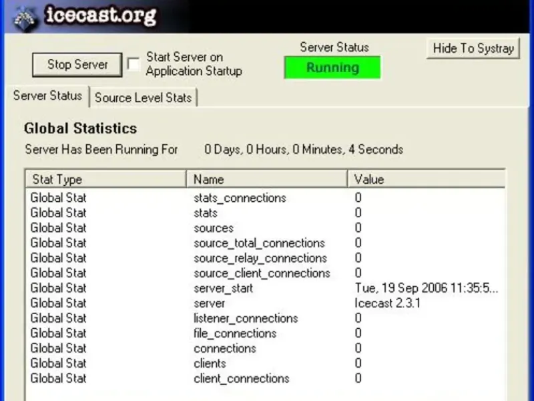Image resolution: width=534 pixels, height=401 pixels.
Task: Sort by Stat Type column header
Action: pos(106,179)
